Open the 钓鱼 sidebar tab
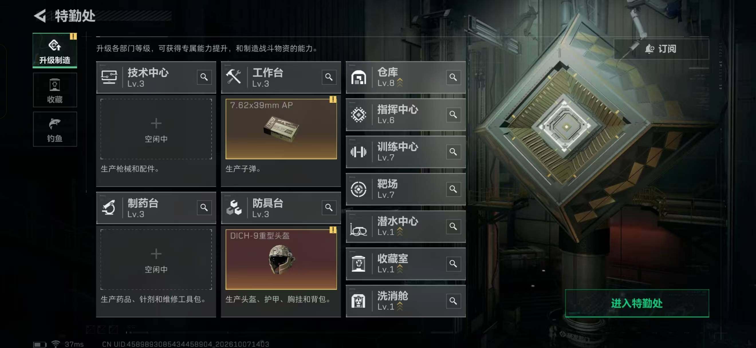Image resolution: width=756 pixels, height=348 pixels. tap(55, 129)
